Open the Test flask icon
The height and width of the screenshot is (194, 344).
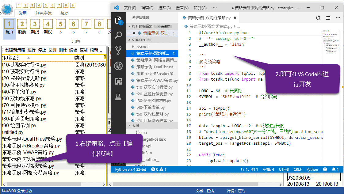(118, 97)
